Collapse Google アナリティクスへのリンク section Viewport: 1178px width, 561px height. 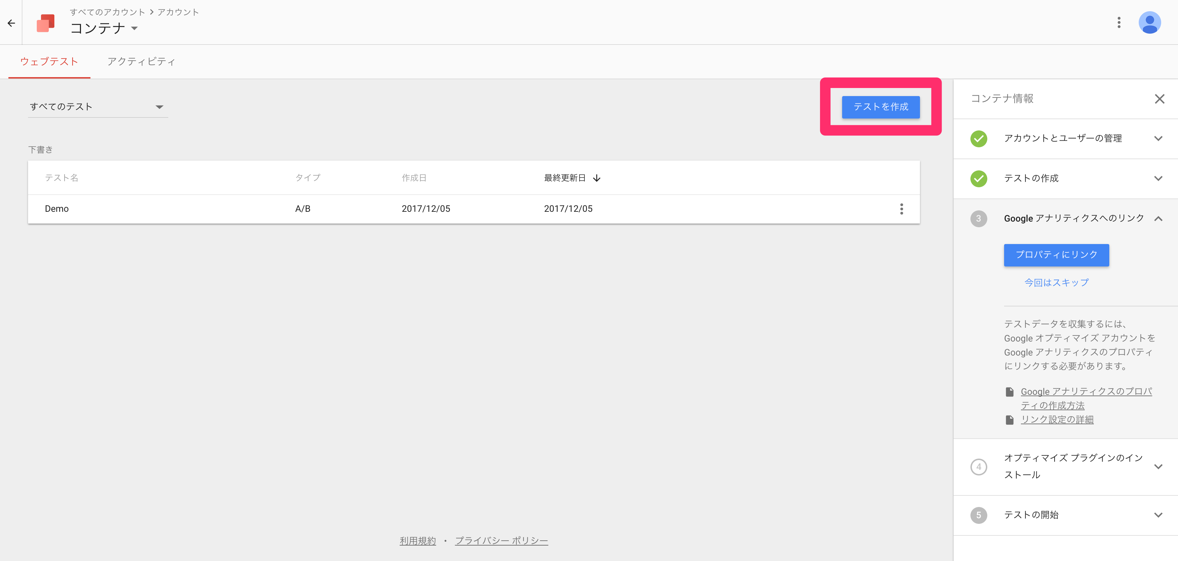coord(1158,218)
